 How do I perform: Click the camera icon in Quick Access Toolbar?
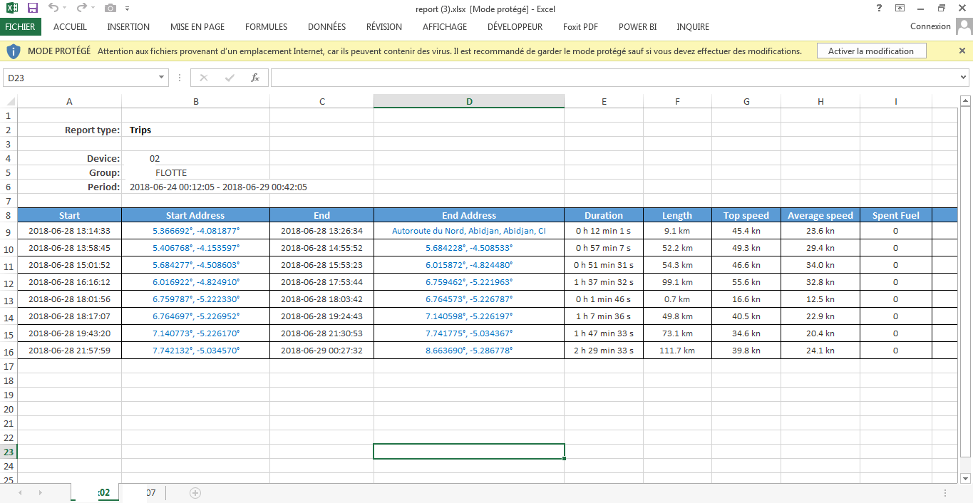(x=110, y=9)
